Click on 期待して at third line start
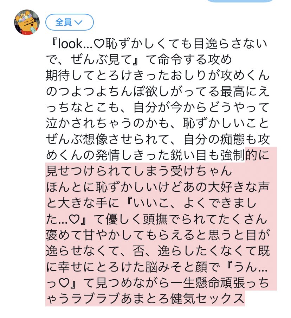The height and width of the screenshot is (318, 291). (71, 76)
